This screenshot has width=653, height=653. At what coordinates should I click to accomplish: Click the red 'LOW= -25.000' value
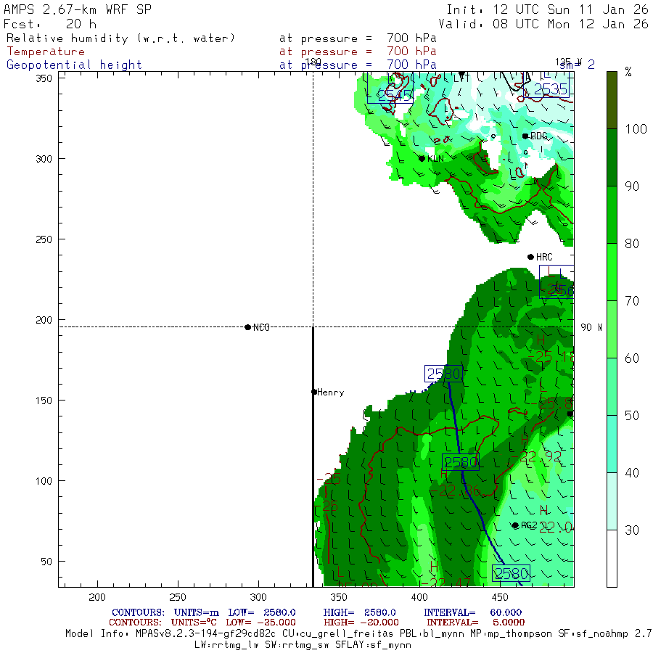(260, 623)
